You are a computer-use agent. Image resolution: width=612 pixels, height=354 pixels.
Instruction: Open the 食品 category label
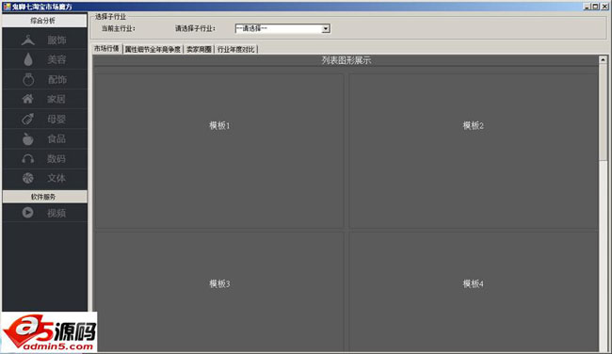56,138
